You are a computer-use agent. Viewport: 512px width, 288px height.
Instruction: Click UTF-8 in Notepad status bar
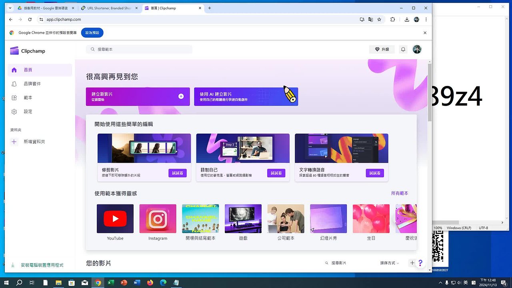(483, 228)
